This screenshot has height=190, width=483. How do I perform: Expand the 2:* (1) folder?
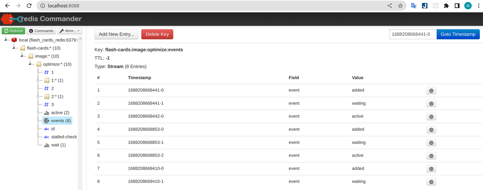tap(38, 96)
